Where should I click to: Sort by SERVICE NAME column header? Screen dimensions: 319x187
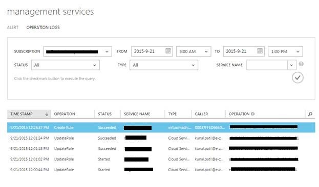137,114
